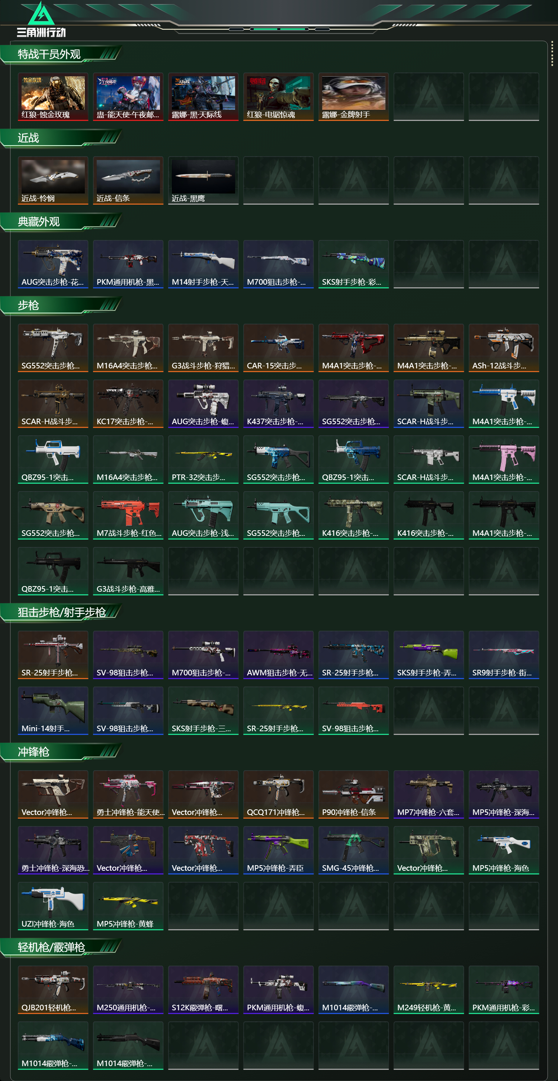This screenshot has width=558, height=1081.
Task: Choose the 近战-怜悯 melee knife
Action: point(53,180)
